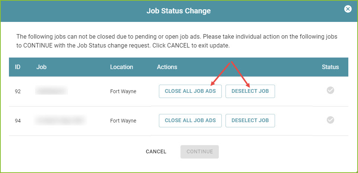This screenshot has width=358, height=173.
Task: Close all job ads for job 94
Action: click(190, 120)
